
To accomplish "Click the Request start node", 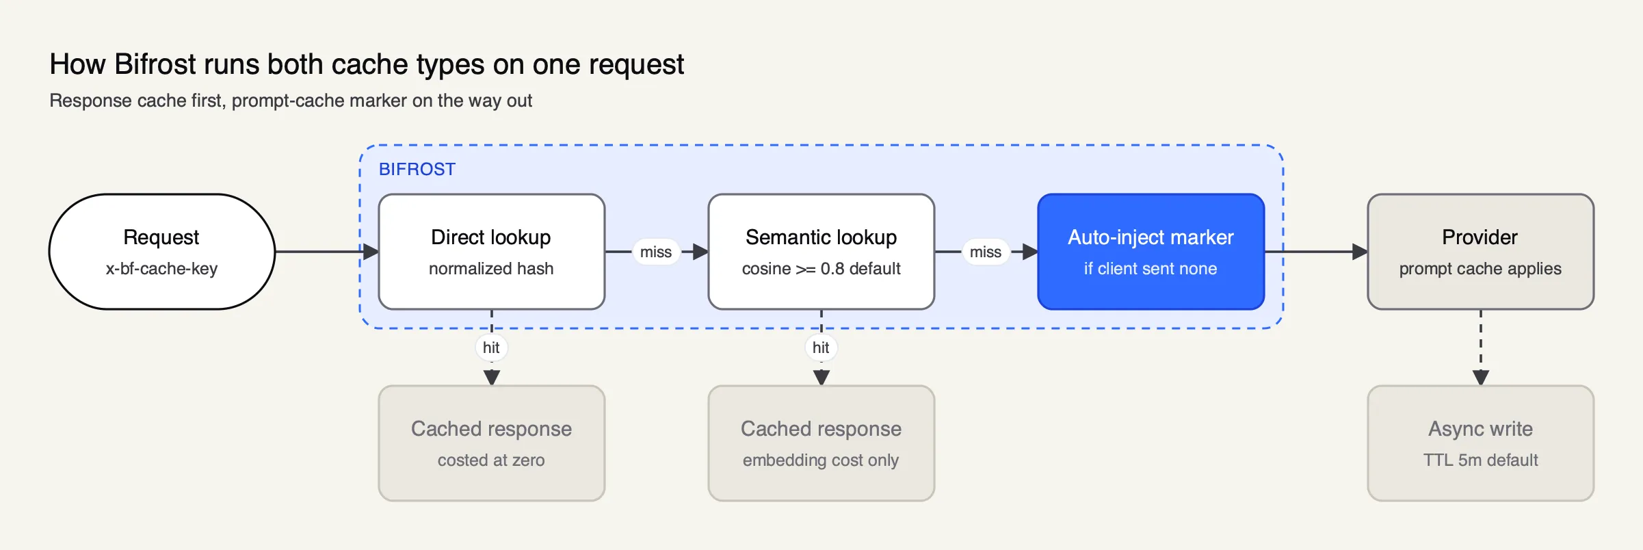I will click(x=162, y=252).
